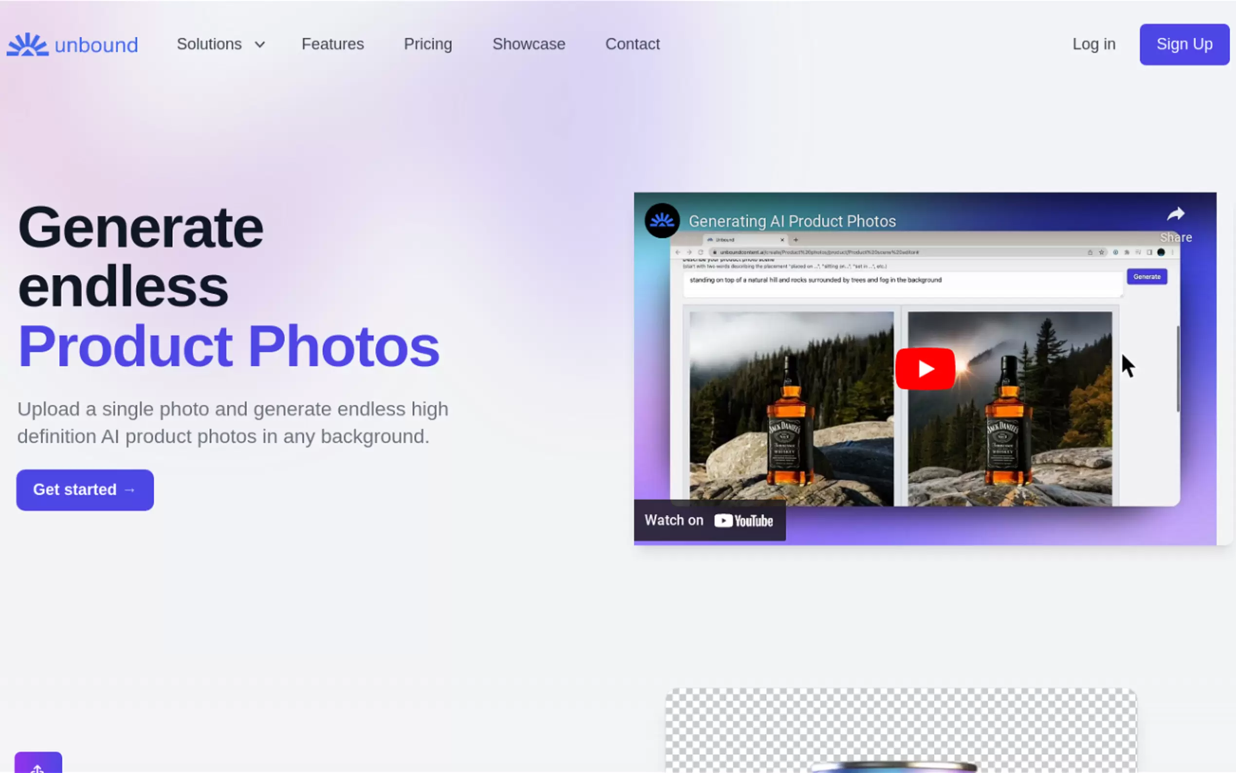Open the unbound channel avatar on video
The height and width of the screenshot is (773, 1236).
point(662,221)
